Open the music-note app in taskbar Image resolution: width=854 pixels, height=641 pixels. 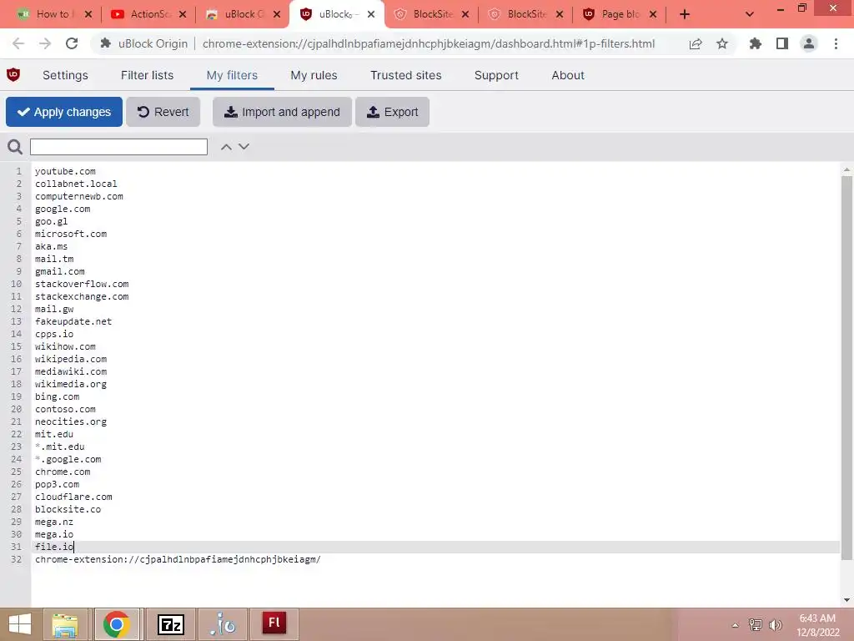223,624
